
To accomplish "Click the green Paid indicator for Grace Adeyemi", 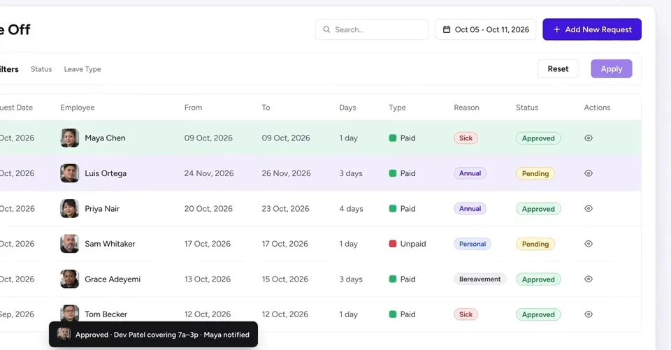I will coord(392,279).
